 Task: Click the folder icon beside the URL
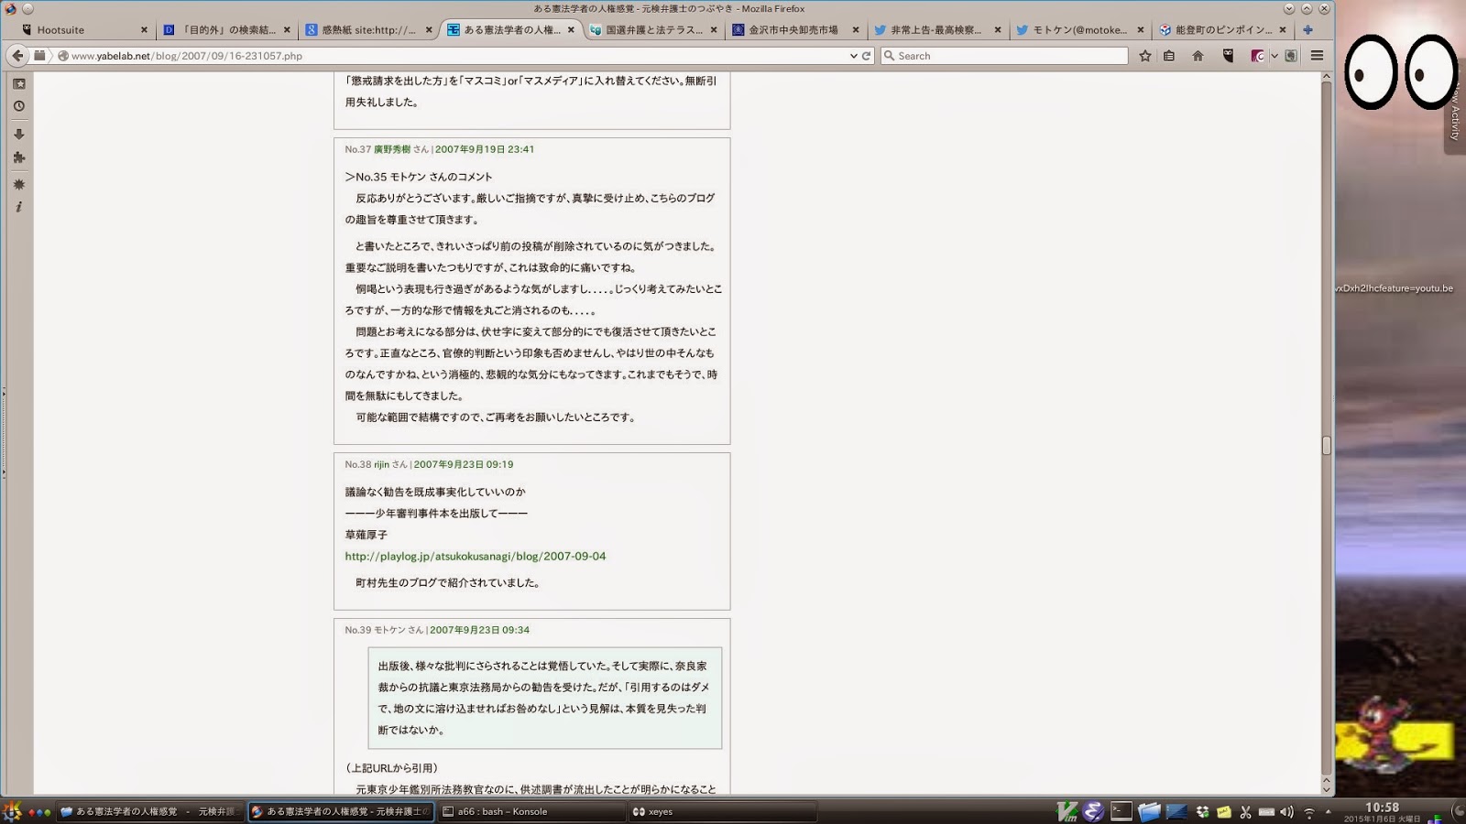point(39,56)
